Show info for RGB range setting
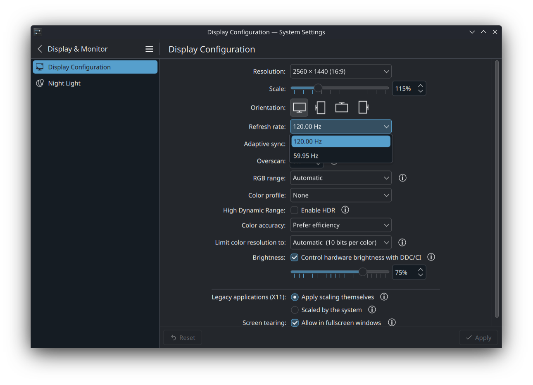The height and width of the screenshot is (385, 533). pyautogui.click(x=402, y=178)
